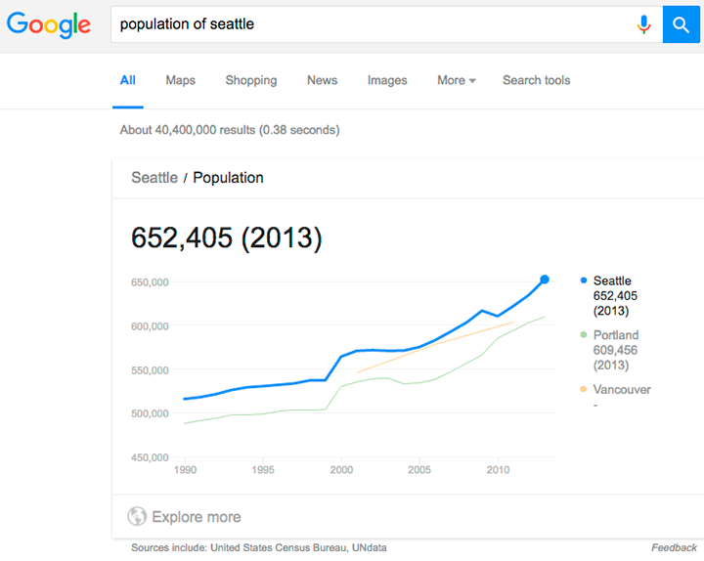Open the Shopping tab
704x561 pixels.
click(x=251, y=80)
